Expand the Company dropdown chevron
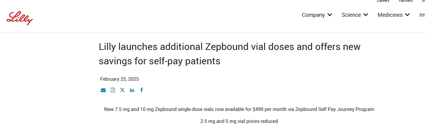The width and height of the screenshot is (425, 128). tap(330, 15)
